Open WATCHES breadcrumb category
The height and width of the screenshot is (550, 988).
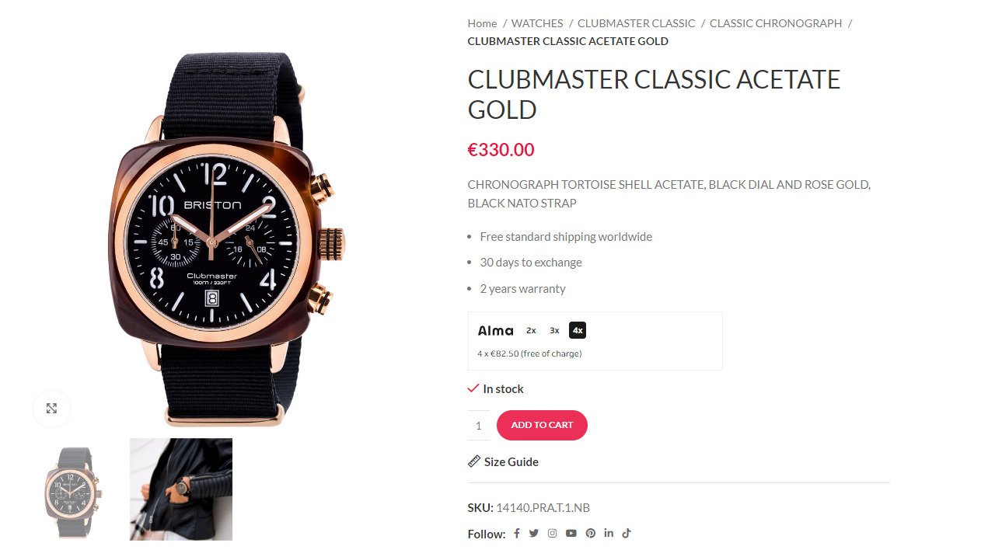tap(537, 23)
